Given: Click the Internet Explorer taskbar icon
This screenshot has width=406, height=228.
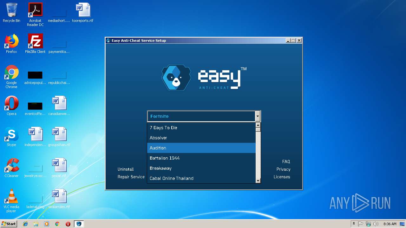Looking at the screenshot, I should click(x=25, y=224).
